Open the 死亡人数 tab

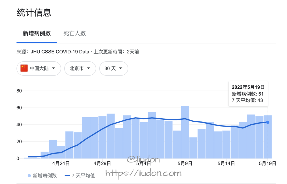(74, 33)
